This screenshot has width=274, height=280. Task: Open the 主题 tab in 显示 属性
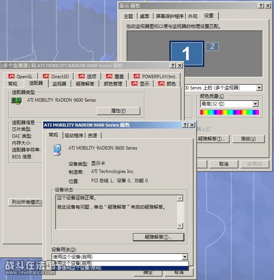pyautogui.click(x=128, y=16)
